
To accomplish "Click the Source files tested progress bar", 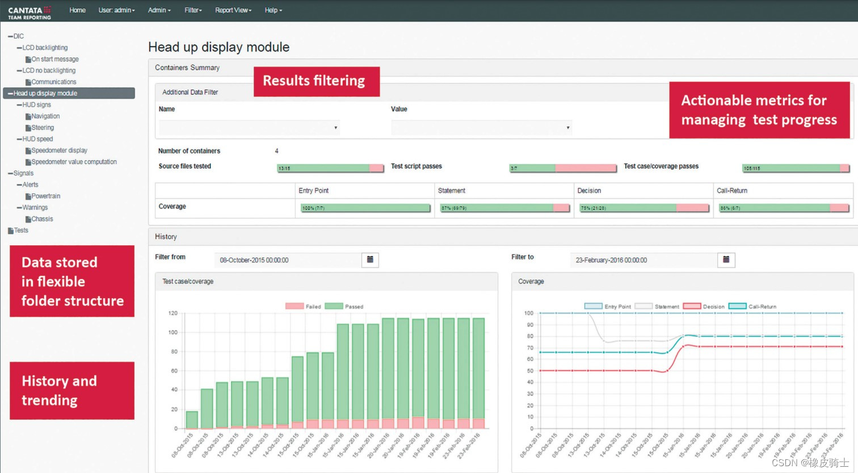I will click(330, 168).
